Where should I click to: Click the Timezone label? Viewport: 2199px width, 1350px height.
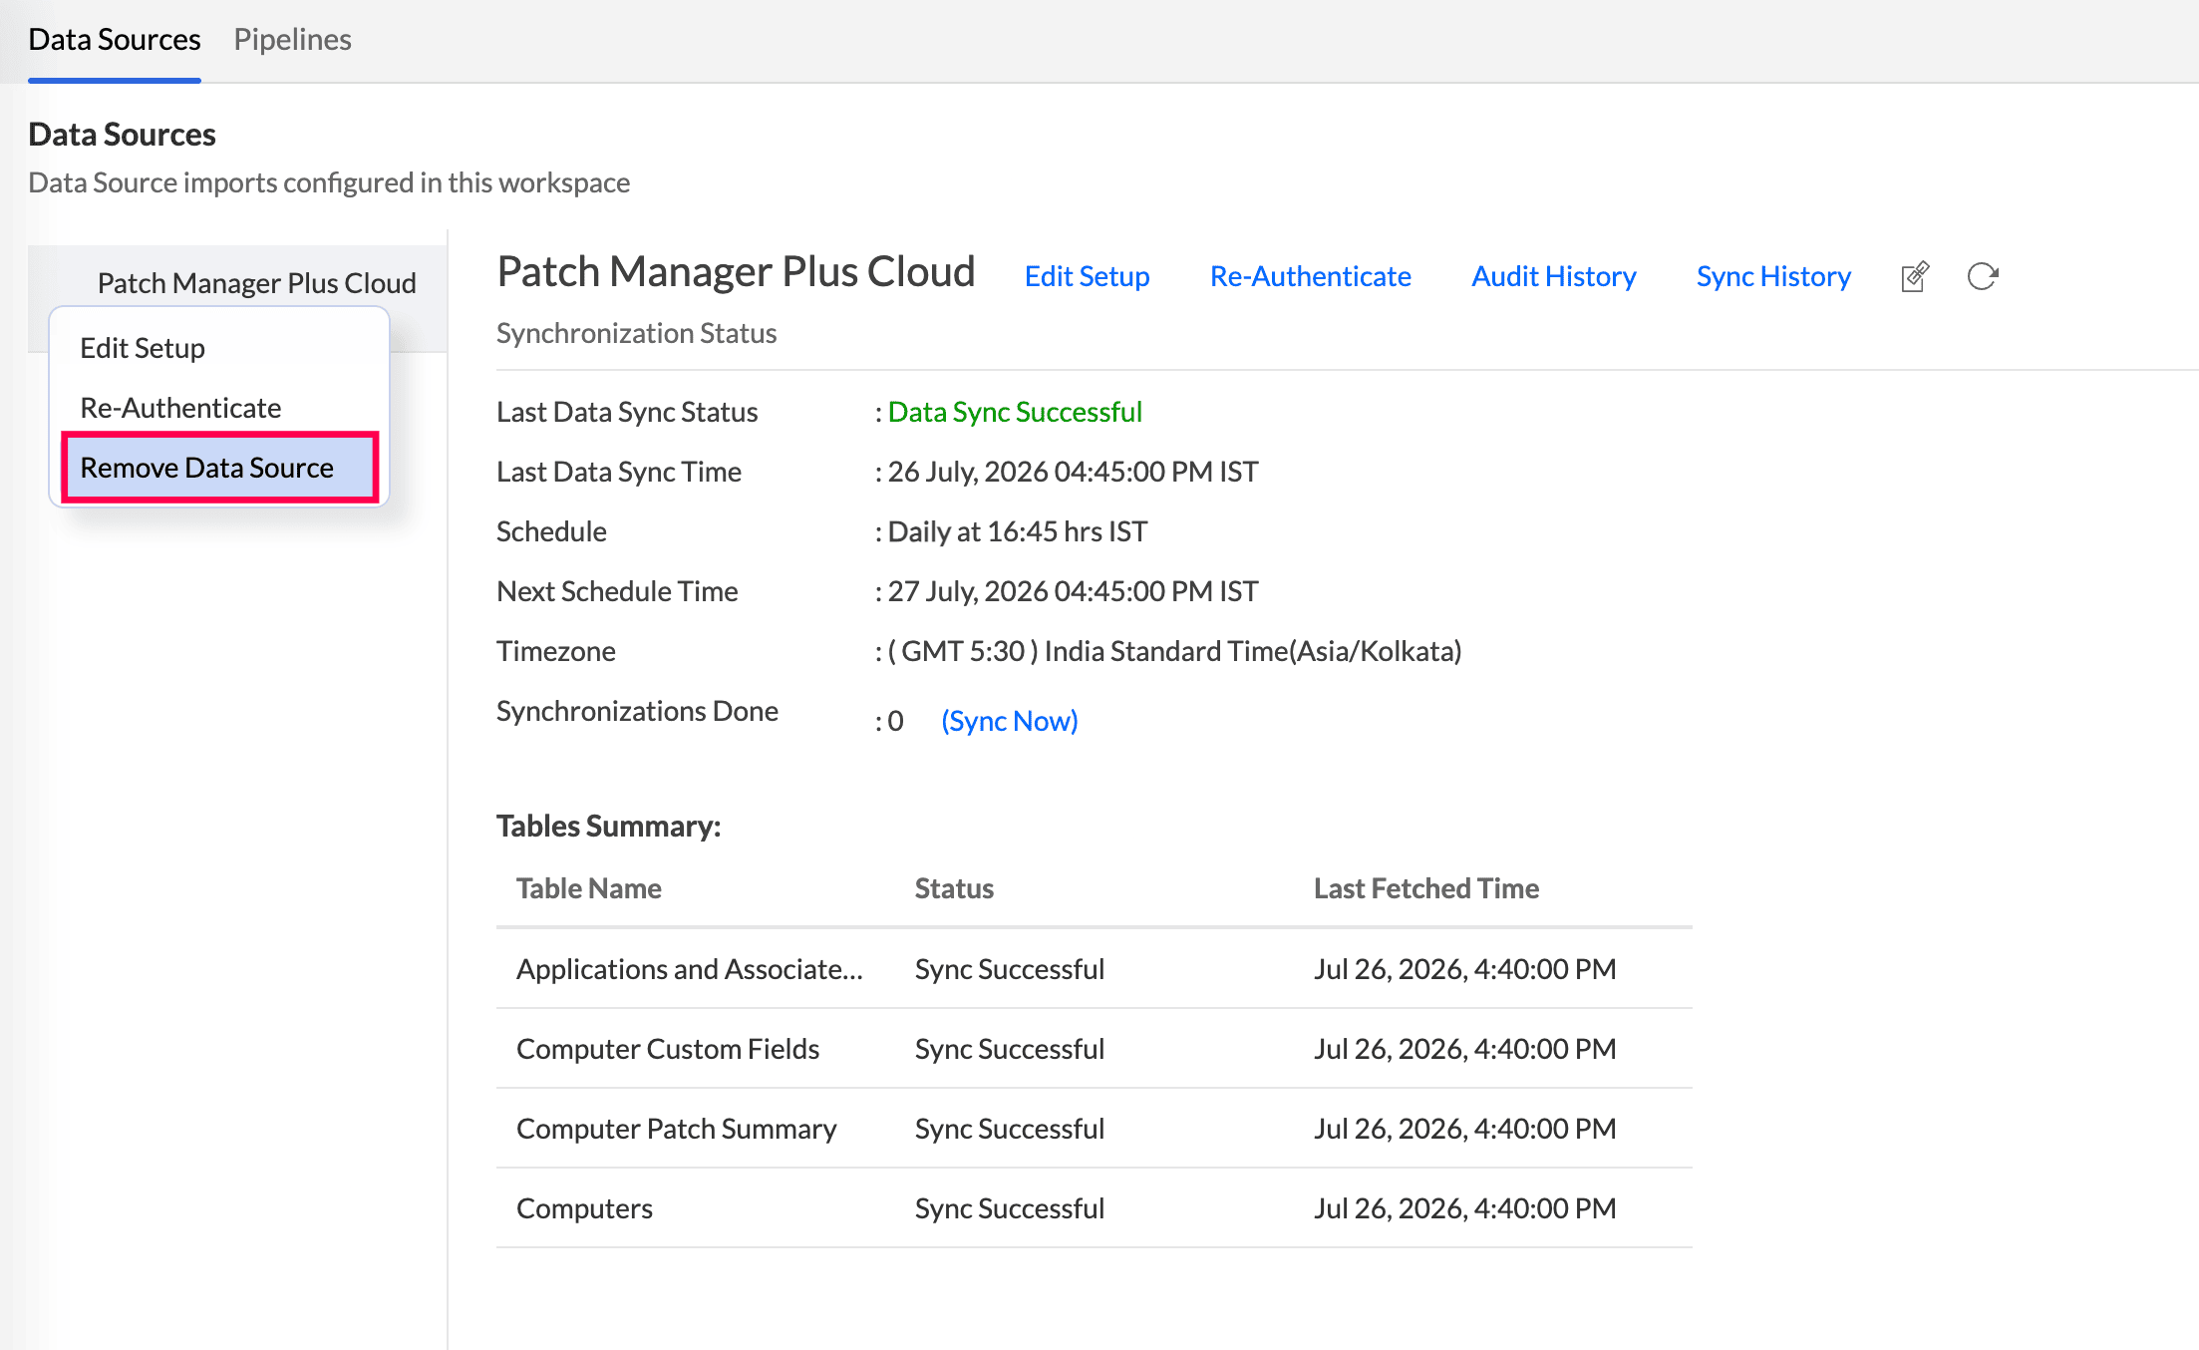click(556, 651)
